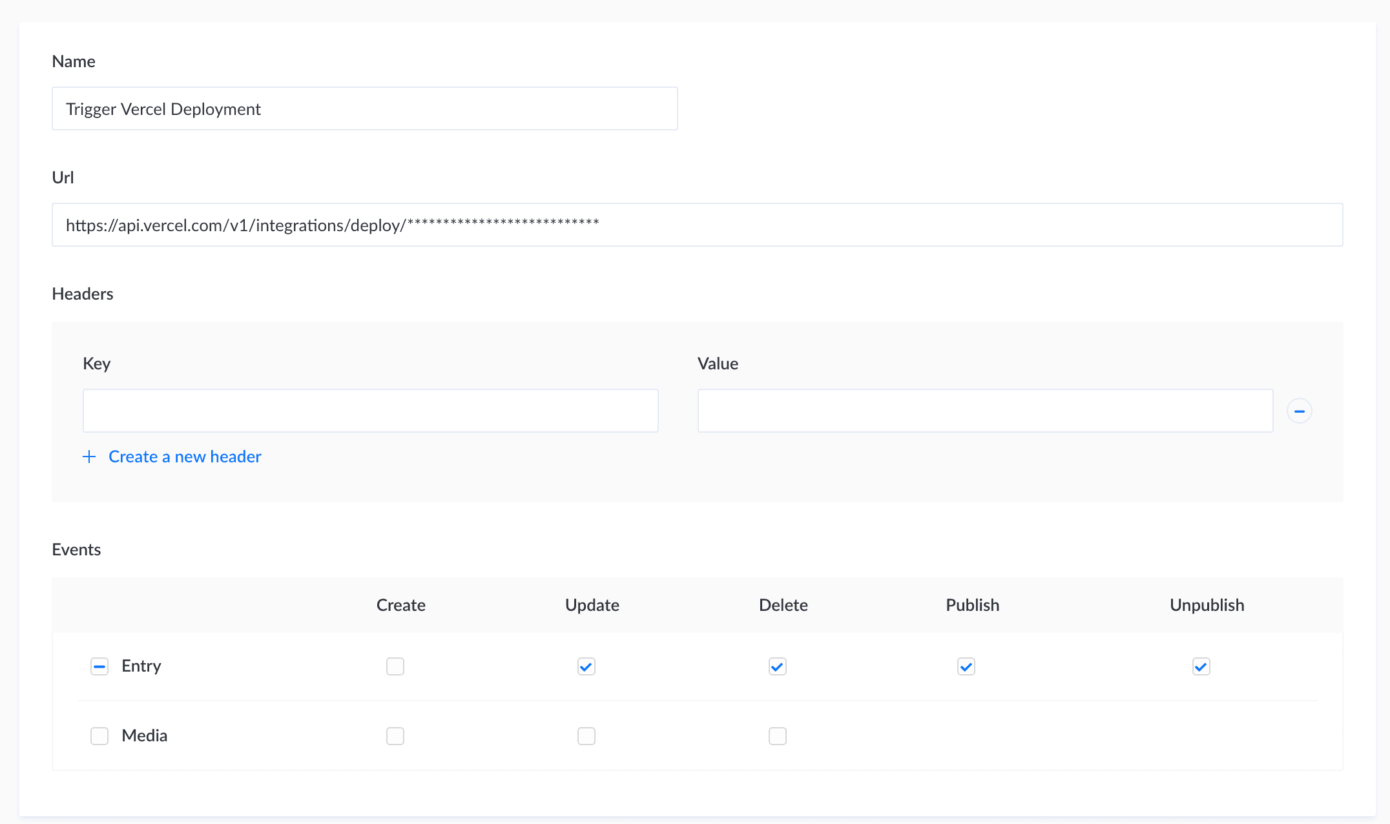1390x824 pixels.
Task: Toggle the Entry row master checkbox
Action: [x=99, y=666]
